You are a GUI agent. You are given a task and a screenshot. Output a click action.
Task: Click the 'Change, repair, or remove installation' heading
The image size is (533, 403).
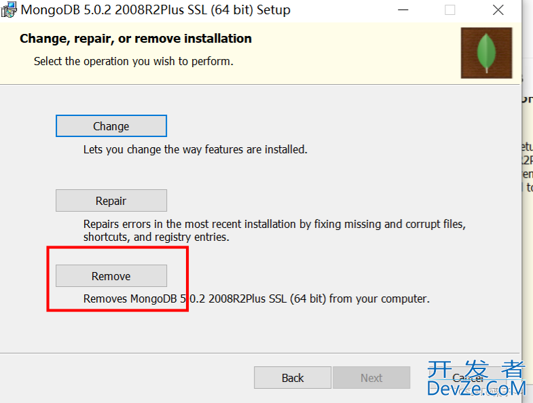(136, 39)
